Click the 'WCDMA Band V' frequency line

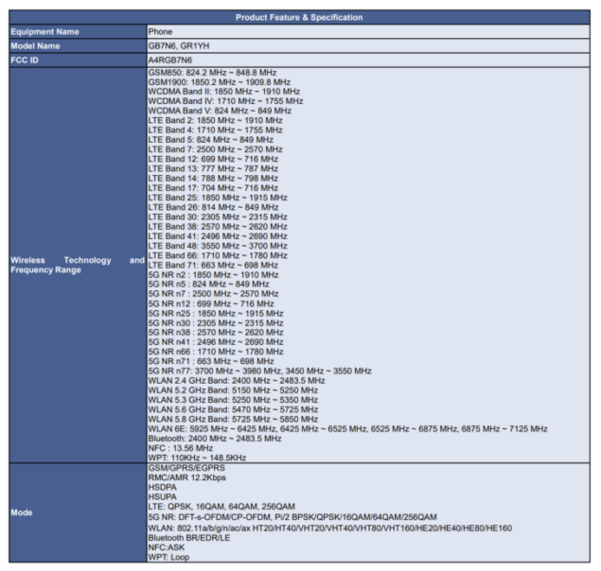pyautogui.click(x=220, y=111)
